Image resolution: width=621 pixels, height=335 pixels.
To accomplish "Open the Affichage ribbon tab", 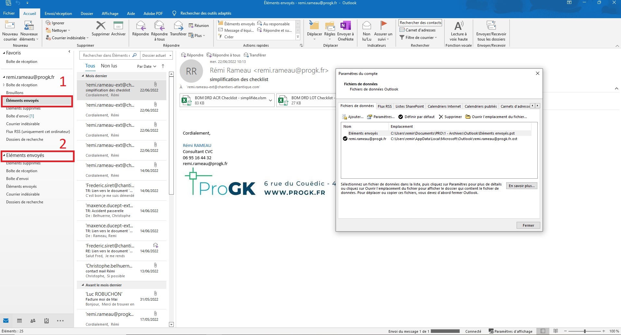I will [x=110, y=14].
